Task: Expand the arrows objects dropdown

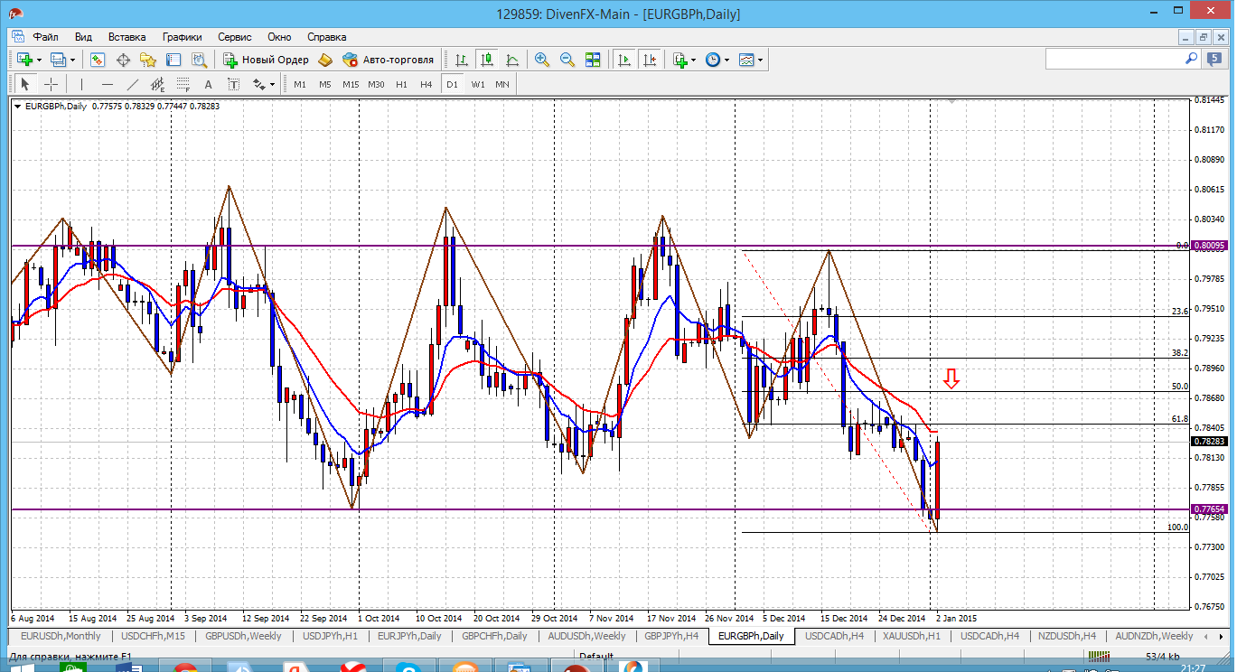Action: coord(271,84)
